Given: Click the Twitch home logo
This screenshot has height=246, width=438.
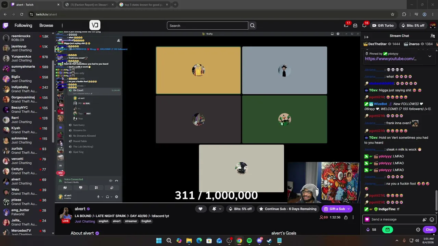Looking at the screenshot, I should coord(5,26).
